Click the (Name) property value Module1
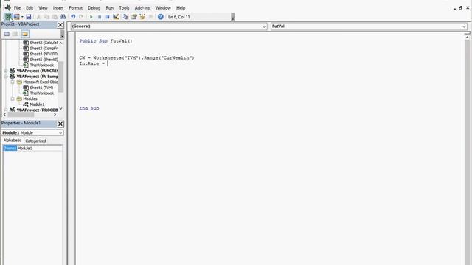Screen dimensions: 472x265 pyautogui.click(x=39, y=149)
